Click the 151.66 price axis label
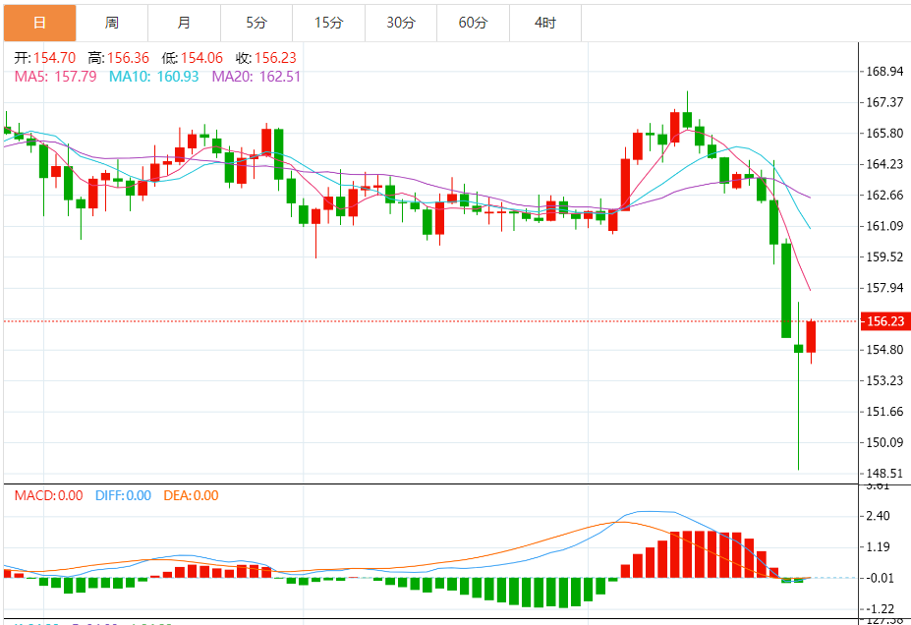This screenshot has height=625, width=911. (884, 412)
